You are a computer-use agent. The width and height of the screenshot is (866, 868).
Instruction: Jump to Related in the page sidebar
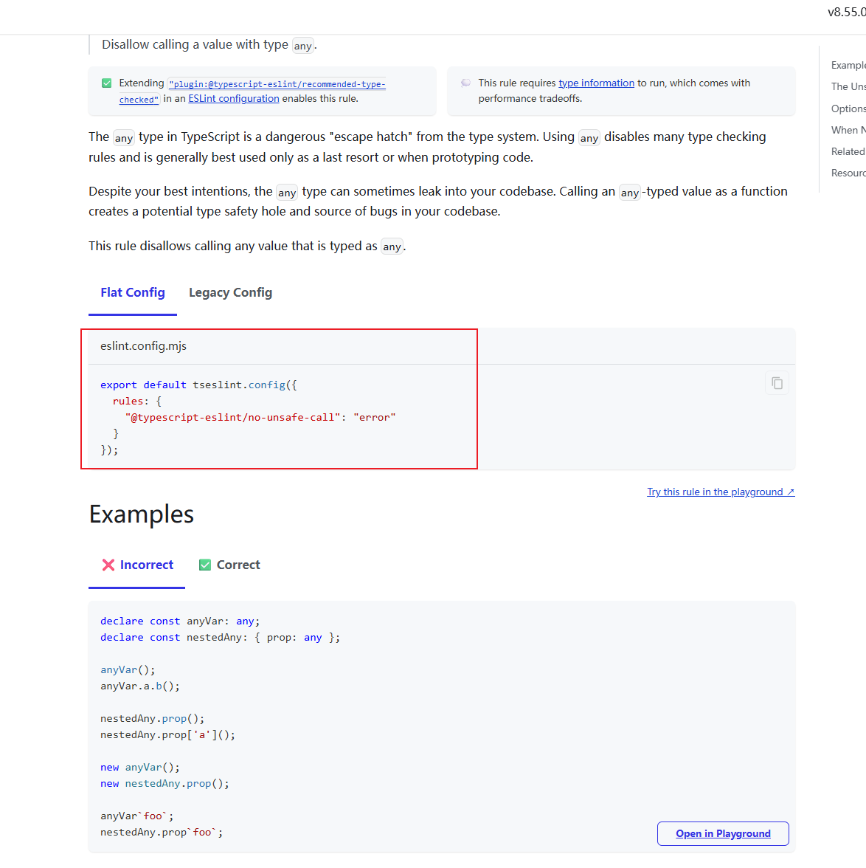[x=848, y=152]
